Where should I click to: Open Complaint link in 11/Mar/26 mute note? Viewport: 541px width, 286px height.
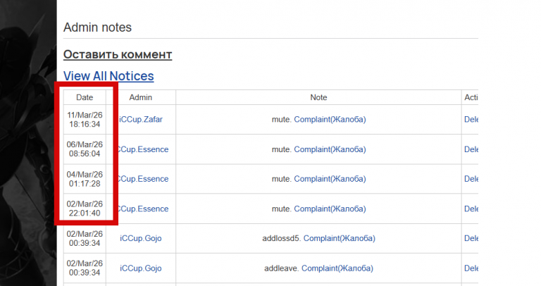pyautogui.click(x=330, y=120)
